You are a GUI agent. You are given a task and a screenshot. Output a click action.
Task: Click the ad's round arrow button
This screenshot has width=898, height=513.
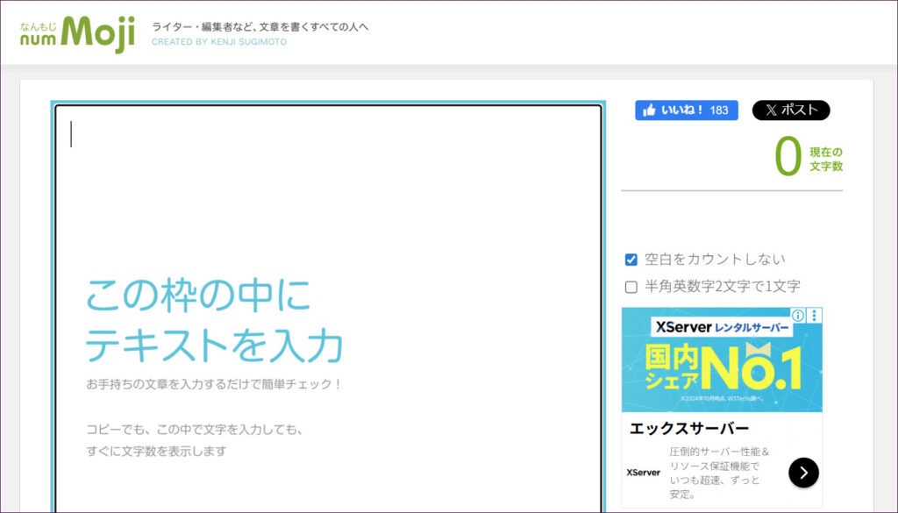click(x=803, y=473)
